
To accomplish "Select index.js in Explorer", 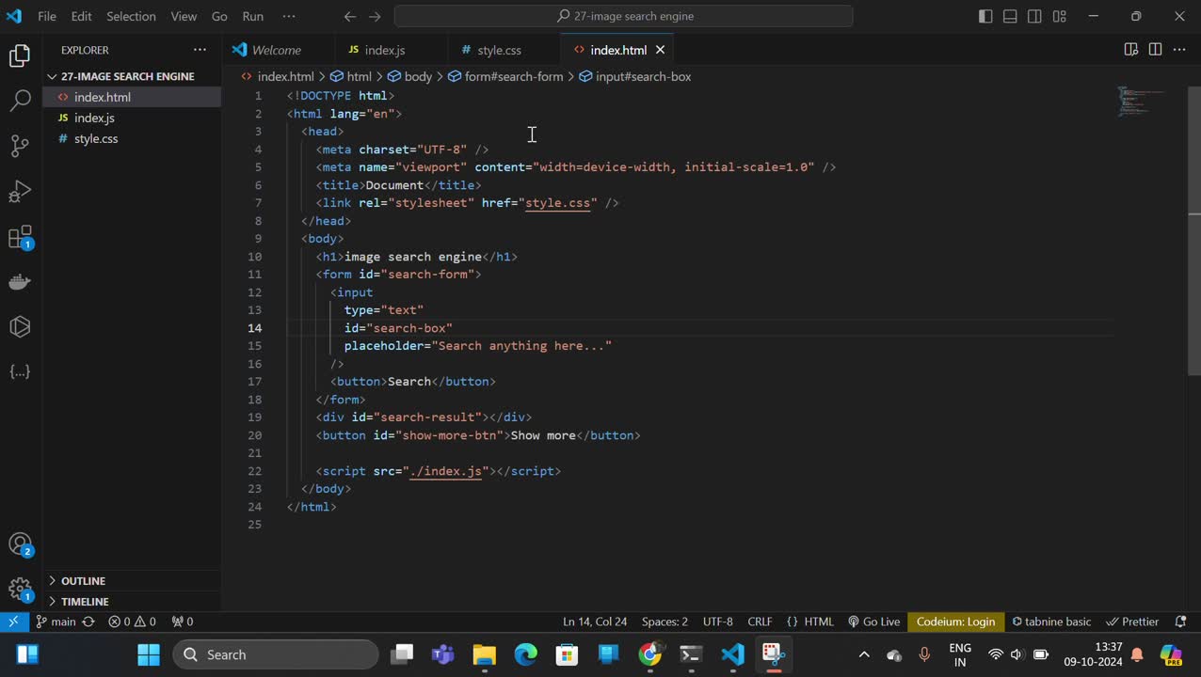I will tap(132, 118).
